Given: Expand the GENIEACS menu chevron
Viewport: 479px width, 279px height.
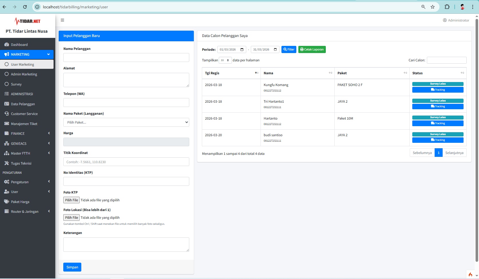Looking at the screenshot, I should click(49, 143).
